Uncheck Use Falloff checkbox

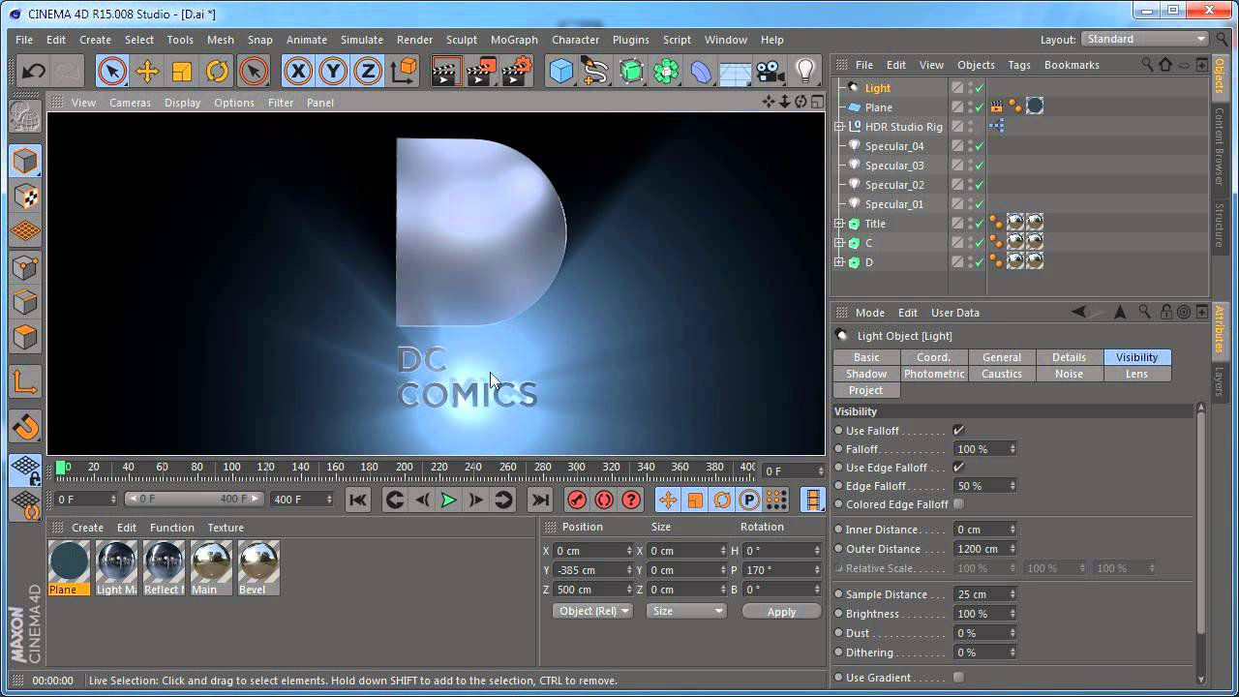click(x=958, y=431)
